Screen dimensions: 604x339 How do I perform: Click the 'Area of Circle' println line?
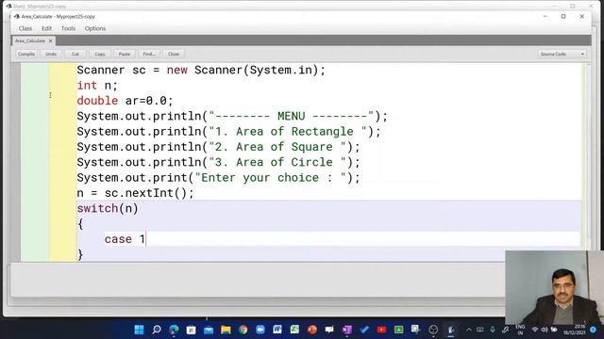pyautogui.click(x=218, y=162)
